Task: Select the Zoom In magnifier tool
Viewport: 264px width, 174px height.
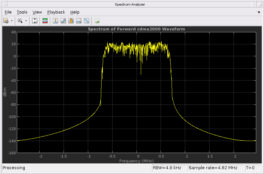Action: 20,21
